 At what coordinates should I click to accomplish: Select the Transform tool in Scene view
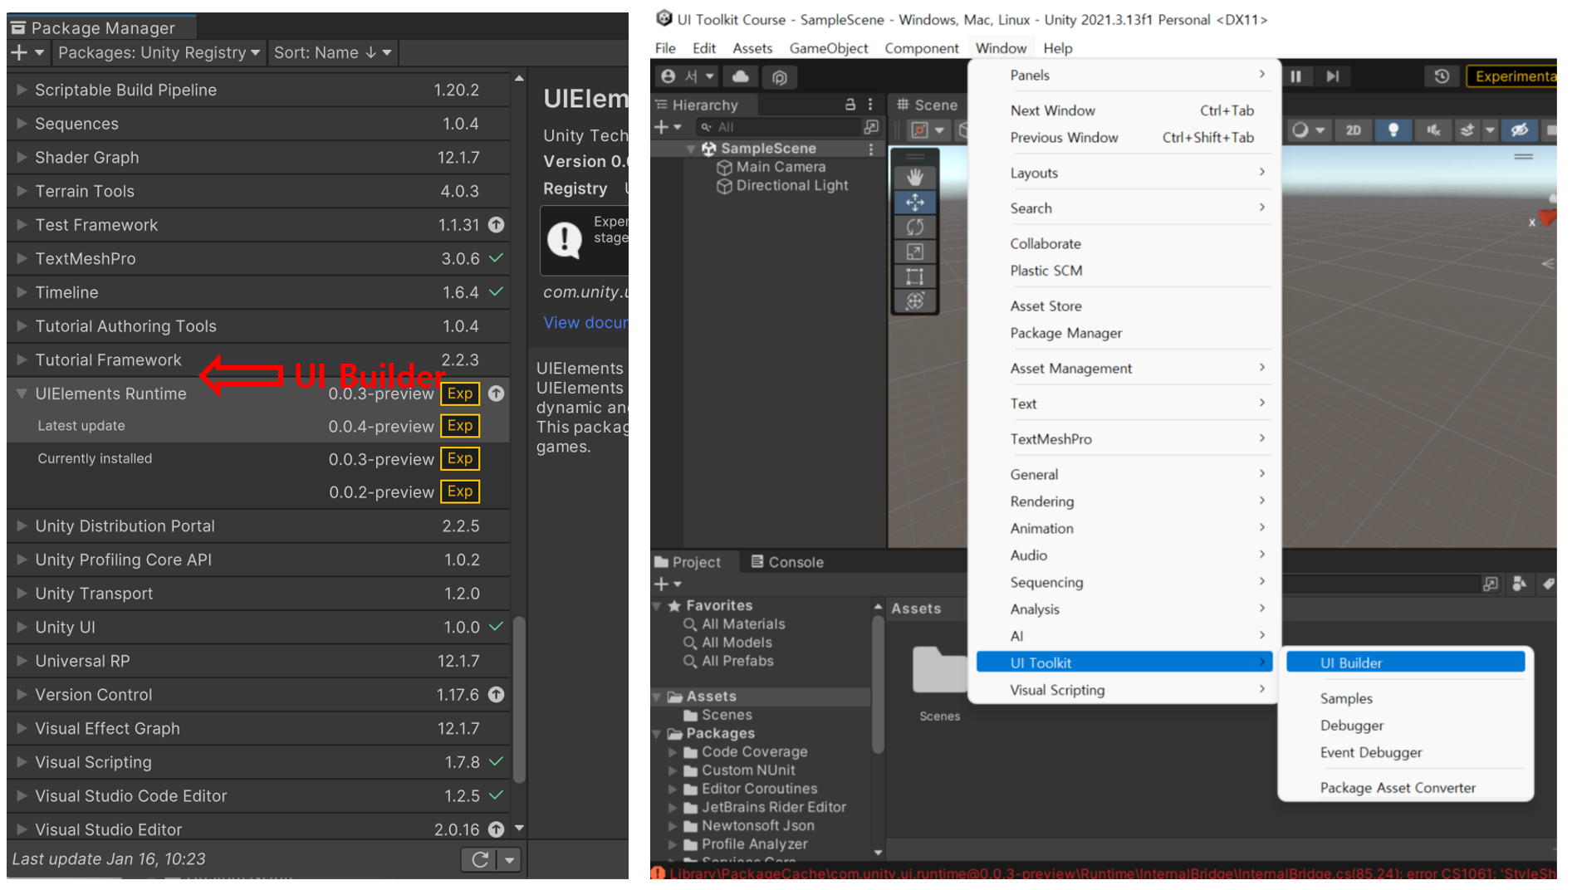click(x=914, y=301)
